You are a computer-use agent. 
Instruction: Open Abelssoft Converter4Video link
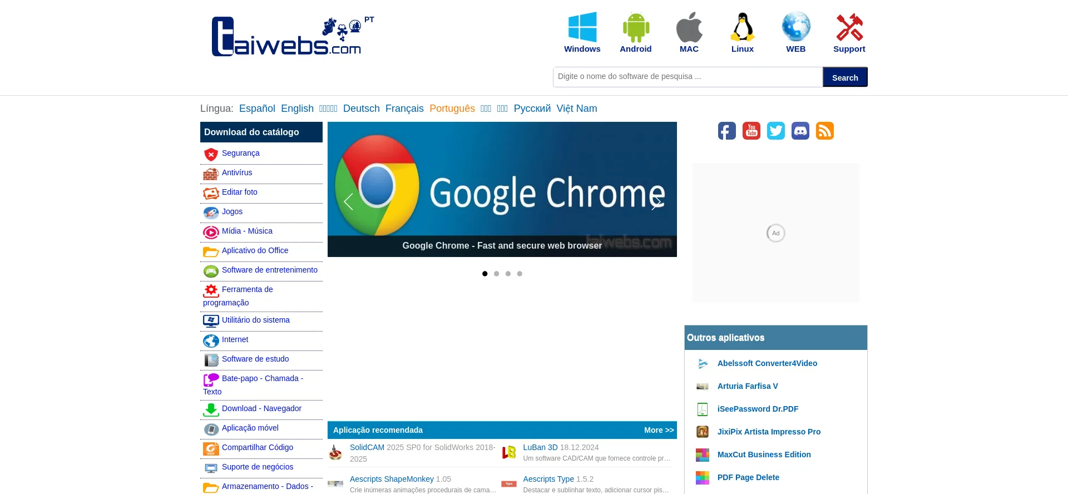click(x=767, y=363)
